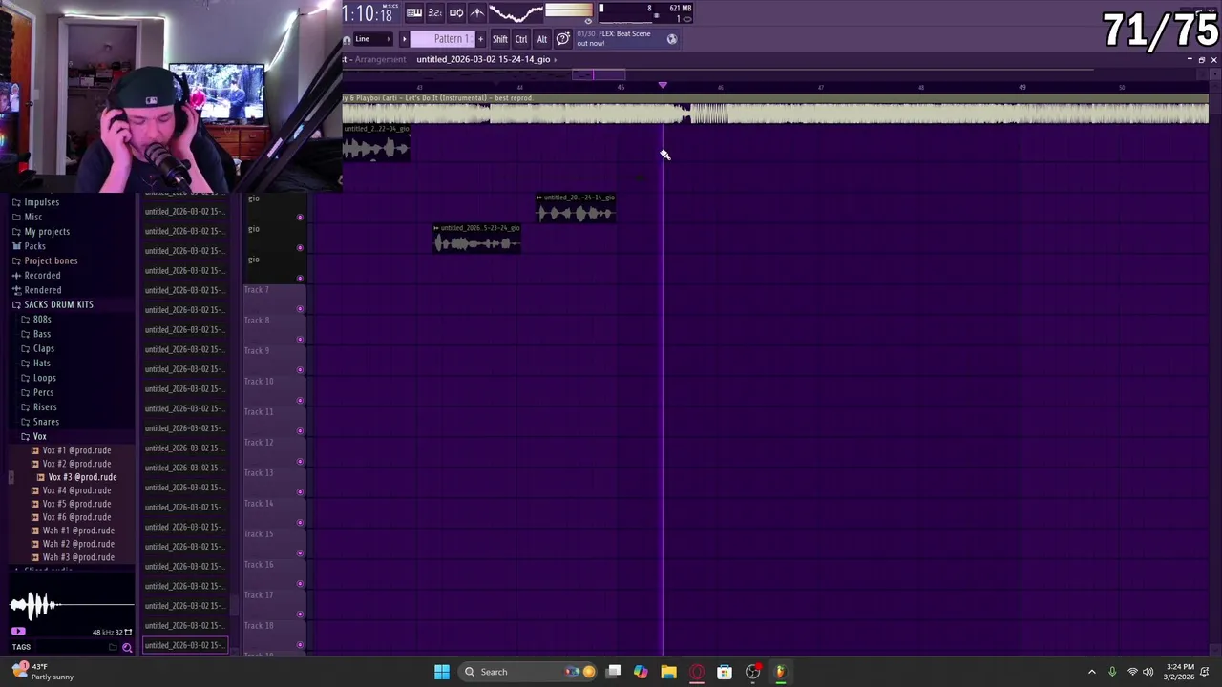The width and height of the screenshot is (1222, 687).
Task: Open pattern list arrow before Pattern 1
Action: 404,39
